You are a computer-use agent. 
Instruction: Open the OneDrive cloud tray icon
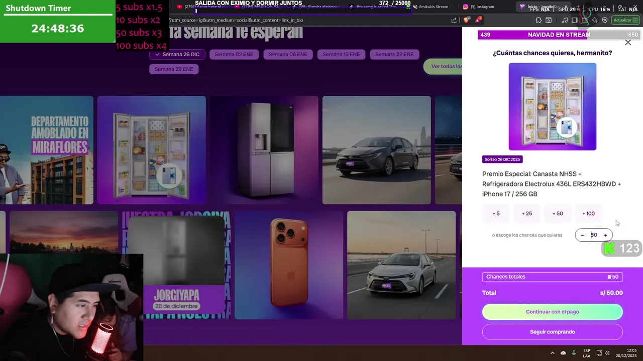click(563, 353)
